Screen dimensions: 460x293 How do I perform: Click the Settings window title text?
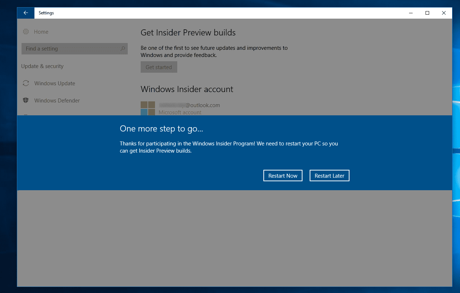pos(46,13)
